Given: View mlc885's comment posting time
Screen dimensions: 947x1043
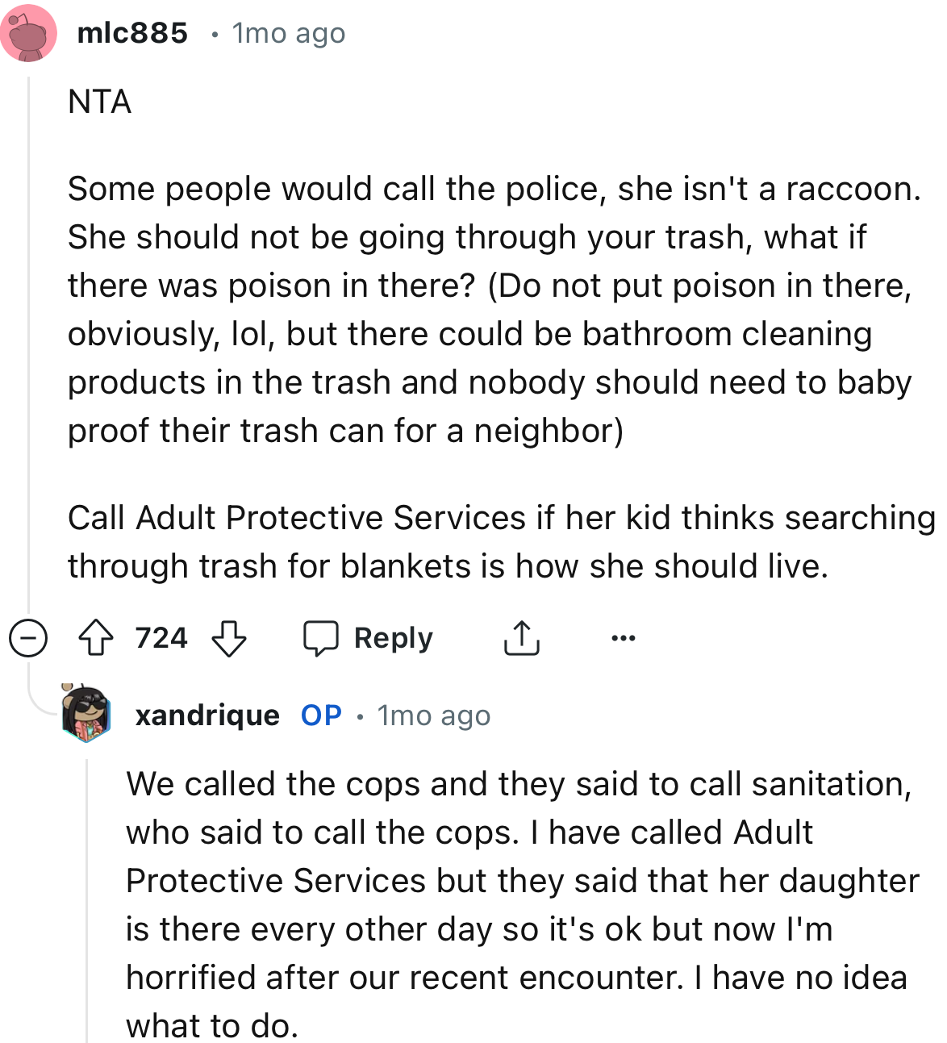Looking at the screenshot, I should pyautogui.click(x=287, y=33).
